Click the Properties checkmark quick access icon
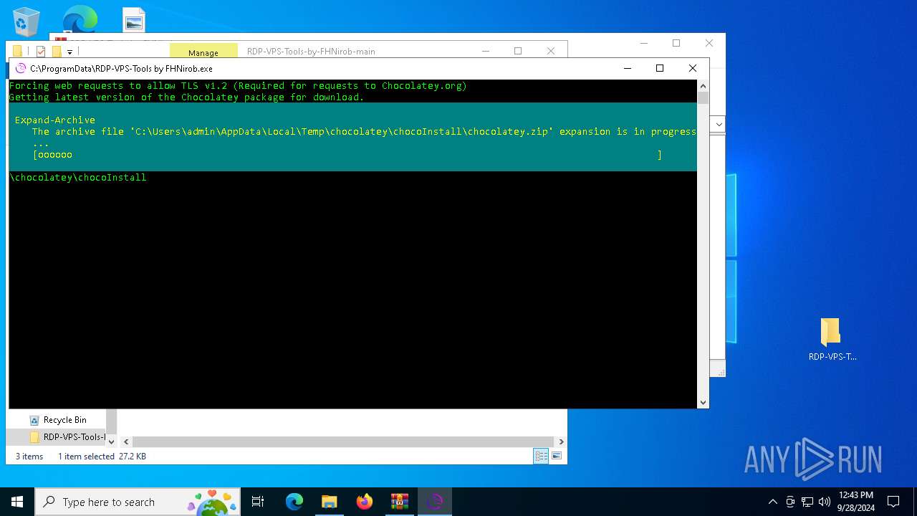Image resolution: width=917 pixels, height=516 pixels. coord(40,51)
